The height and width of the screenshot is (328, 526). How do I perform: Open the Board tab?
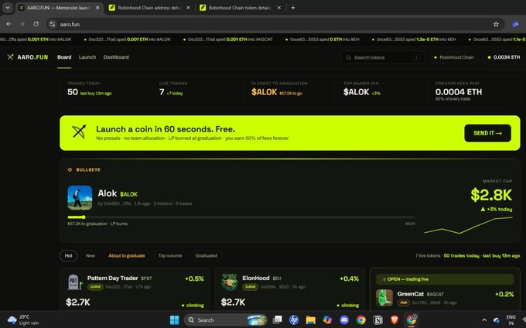(64, 57)
